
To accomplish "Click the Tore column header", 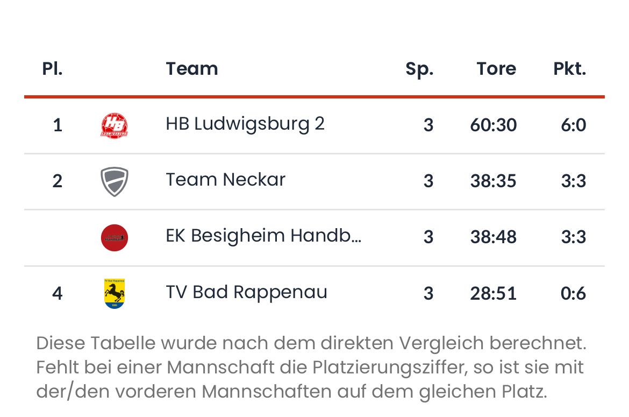I will click(496, 69).
